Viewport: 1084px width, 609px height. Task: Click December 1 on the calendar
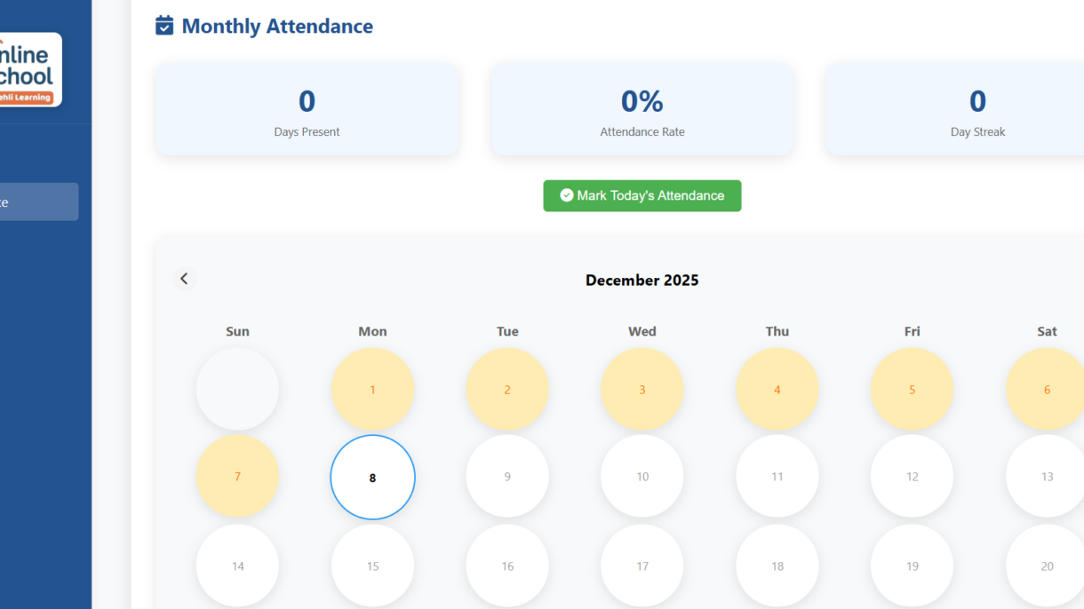(372, 390)
